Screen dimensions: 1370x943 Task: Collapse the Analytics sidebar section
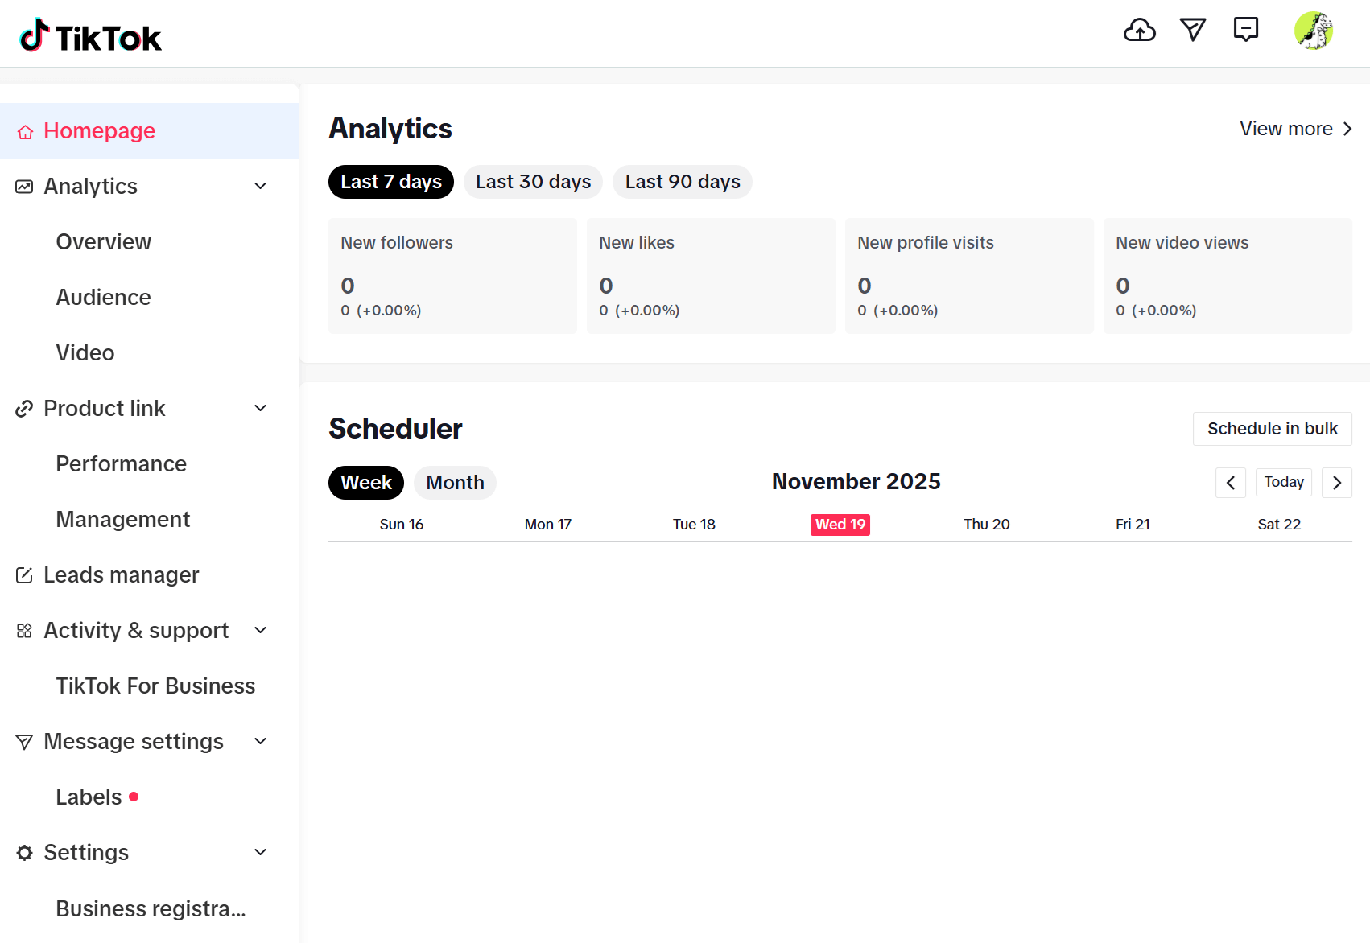point(259,186)
